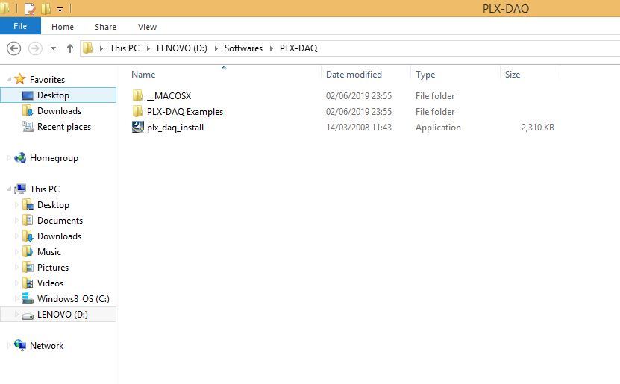Open the File menu
The height and width of the screenshot is (384, 620).
(x=20, y=26)
